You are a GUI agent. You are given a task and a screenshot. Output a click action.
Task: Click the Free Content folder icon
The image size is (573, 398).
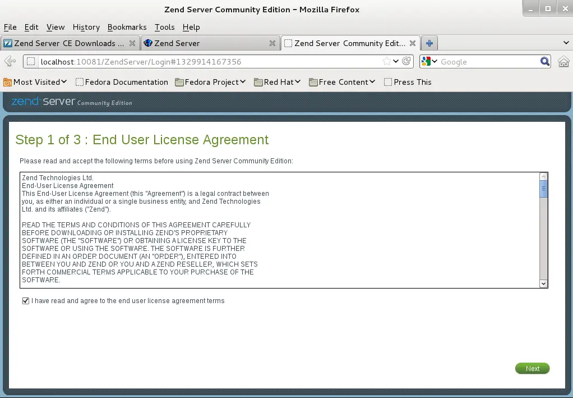coord(313,83)
